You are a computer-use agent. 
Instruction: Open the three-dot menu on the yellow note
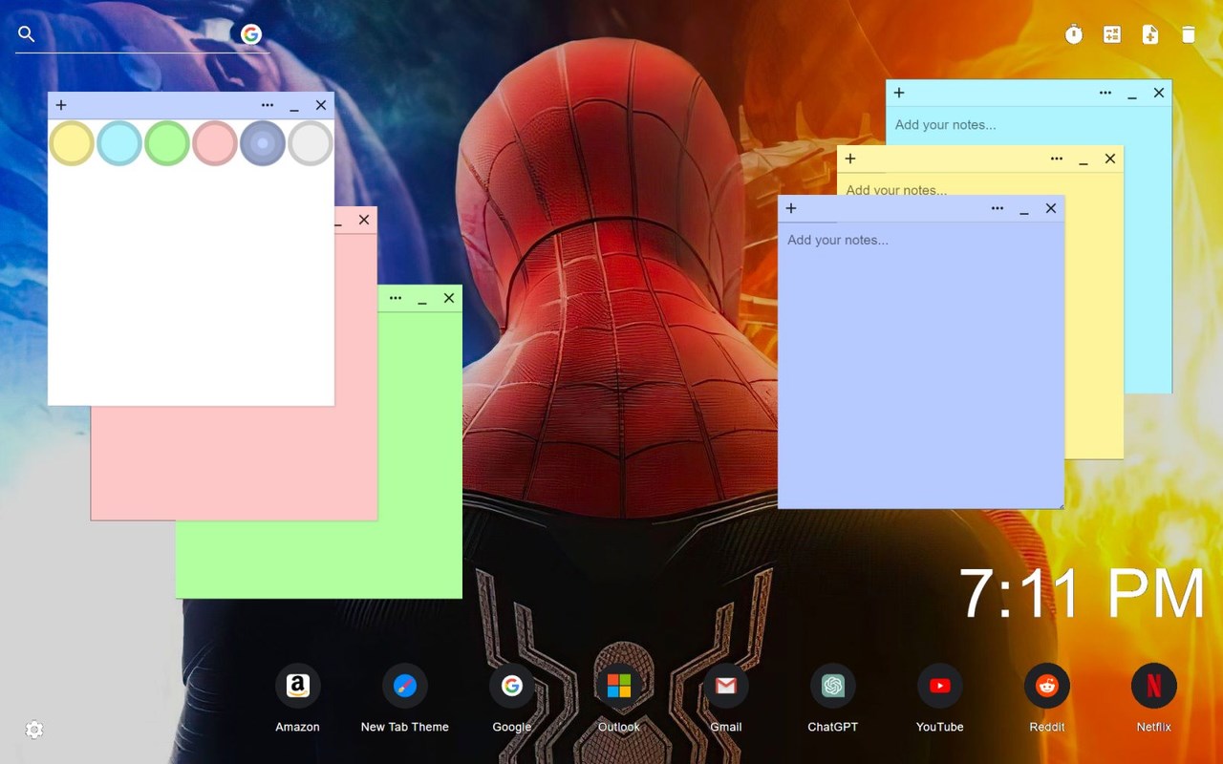click(1057, 159)
